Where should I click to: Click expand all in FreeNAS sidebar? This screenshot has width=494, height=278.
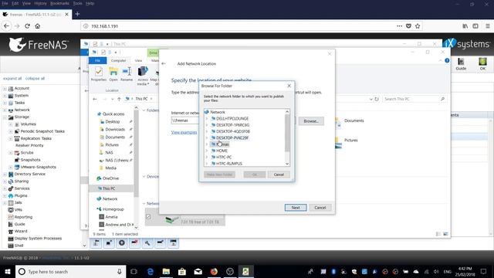[12, 79]
